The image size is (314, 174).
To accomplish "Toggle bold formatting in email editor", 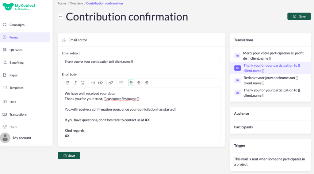I will point(68,83).
